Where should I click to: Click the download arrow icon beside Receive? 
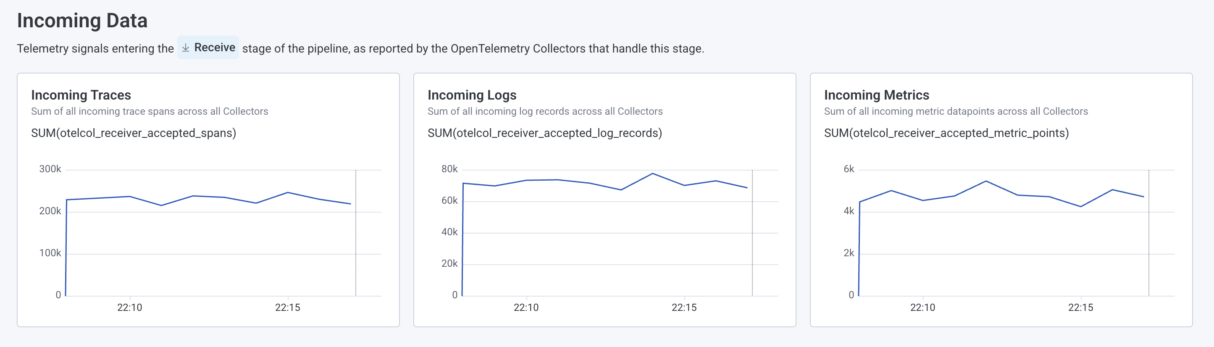point(186,47)
